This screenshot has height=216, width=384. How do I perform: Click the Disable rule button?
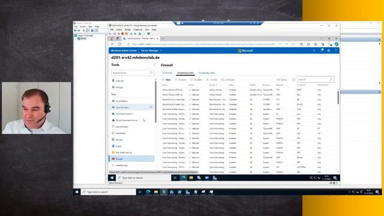pos(196,80)
